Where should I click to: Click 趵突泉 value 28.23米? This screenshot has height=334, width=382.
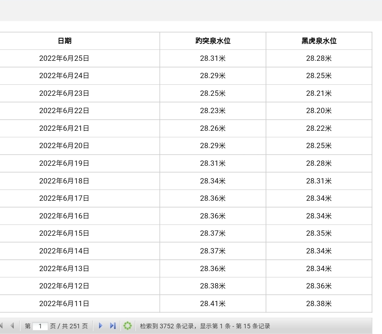point(213,111)
